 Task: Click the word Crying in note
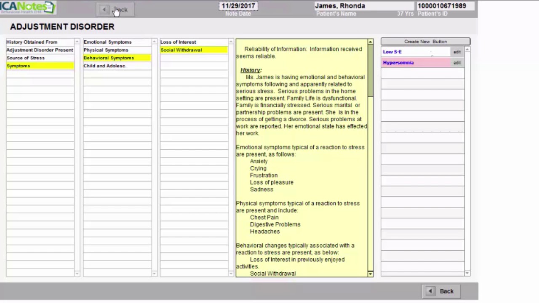point(258,168)
